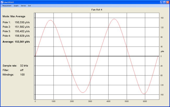Click the y-axis label 160
170x107 pixels.
pyautogui.click(x=162, y=18)
